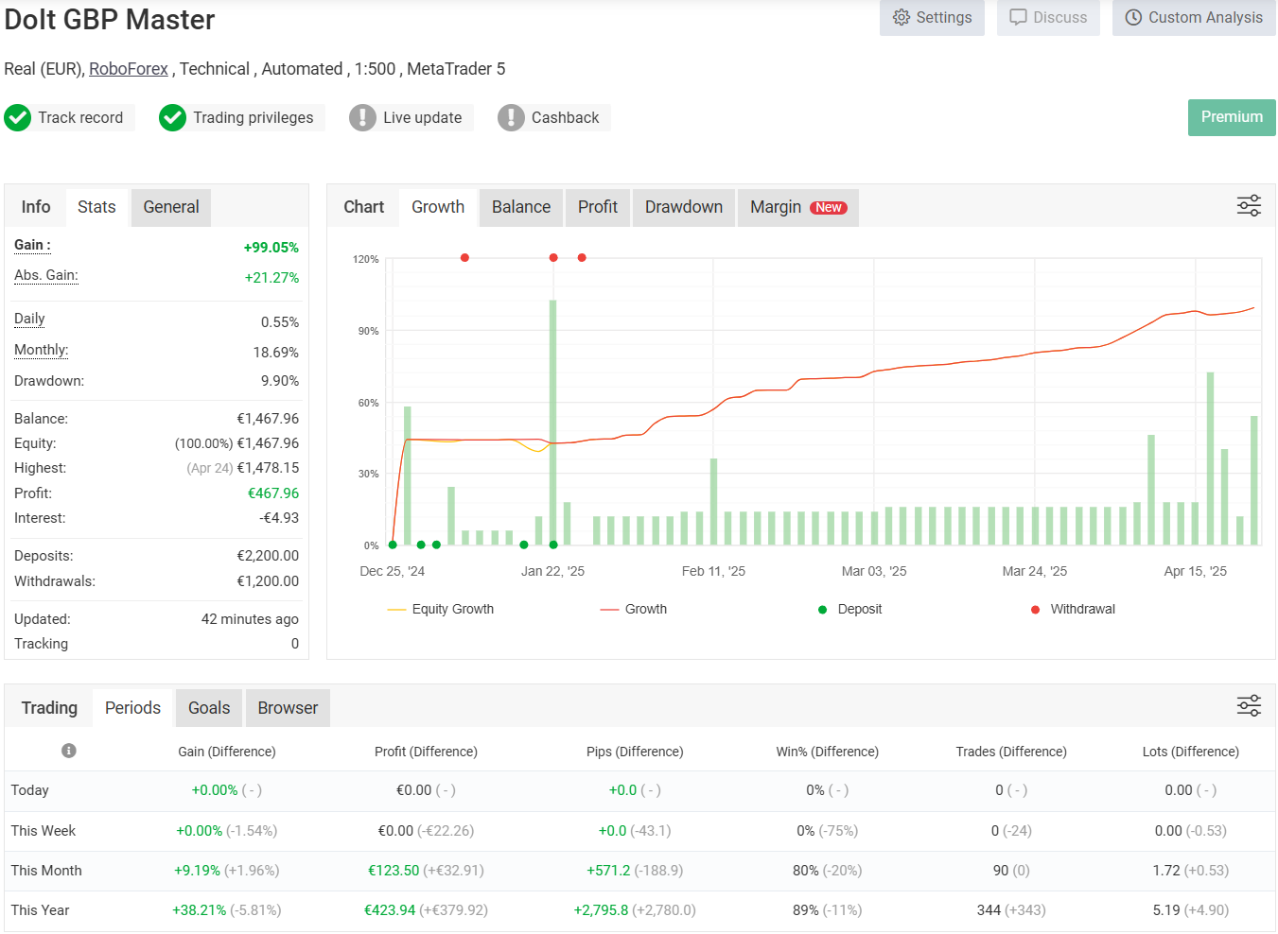Open the Stats tab

(x=96, y=207)
